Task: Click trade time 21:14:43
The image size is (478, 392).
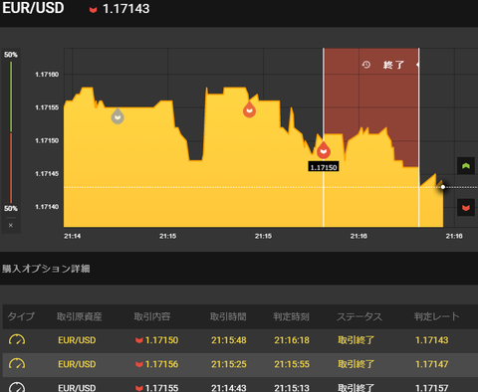Action: (229, 388)
